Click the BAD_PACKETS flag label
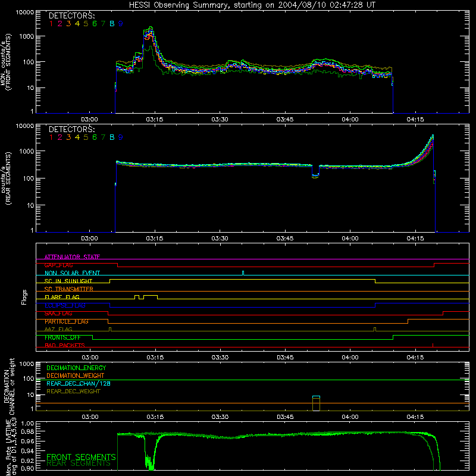The image size is (476, 476). [x=65, y=345]
